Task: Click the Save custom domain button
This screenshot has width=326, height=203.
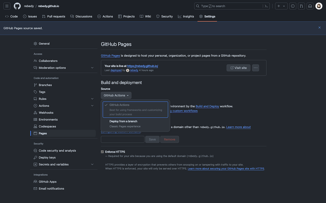Action: [152, 139]
